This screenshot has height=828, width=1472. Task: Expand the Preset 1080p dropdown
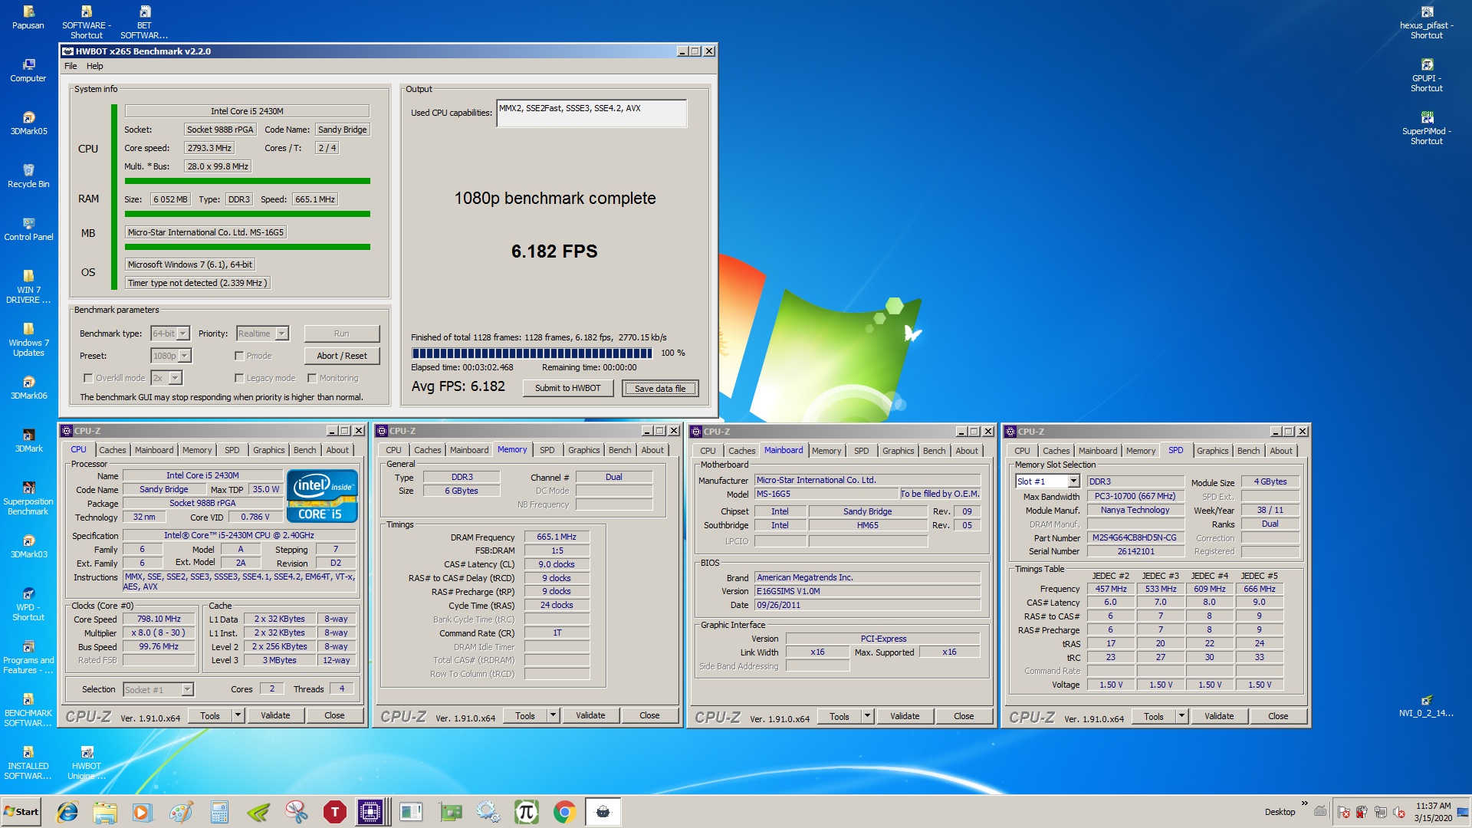click(x=185, y=356)
